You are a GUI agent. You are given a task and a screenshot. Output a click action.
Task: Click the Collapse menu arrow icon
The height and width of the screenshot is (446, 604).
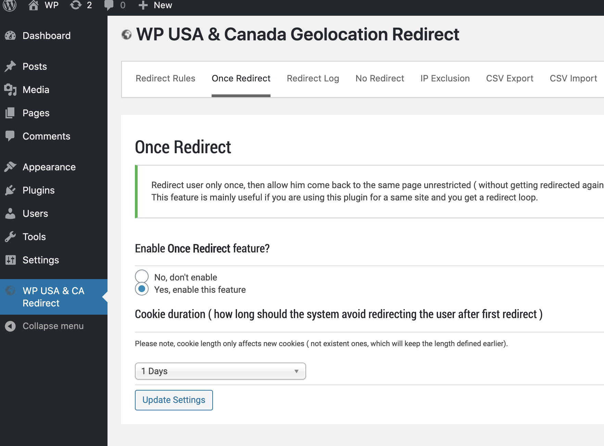tap(10, 326)
